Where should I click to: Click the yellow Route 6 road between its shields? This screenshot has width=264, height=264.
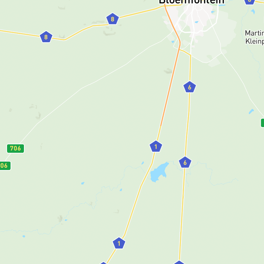coord(188,125)
